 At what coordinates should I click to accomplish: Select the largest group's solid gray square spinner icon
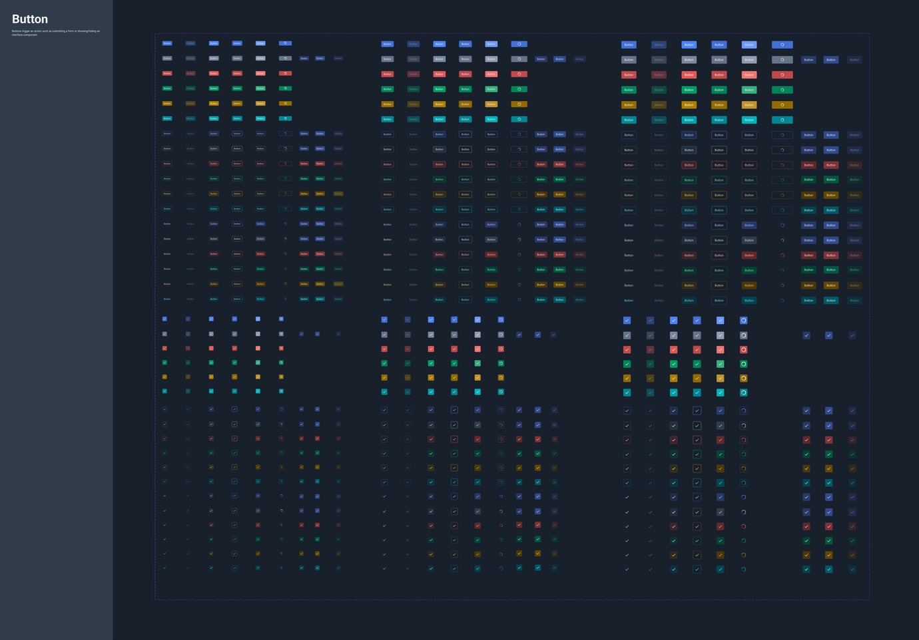[x=743, y=335]
